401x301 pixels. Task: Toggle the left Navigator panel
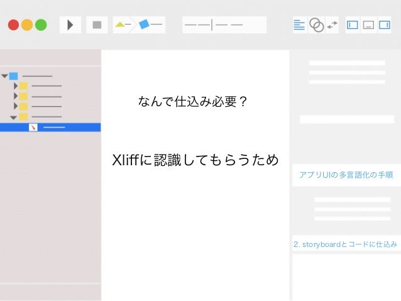point(353,25)
